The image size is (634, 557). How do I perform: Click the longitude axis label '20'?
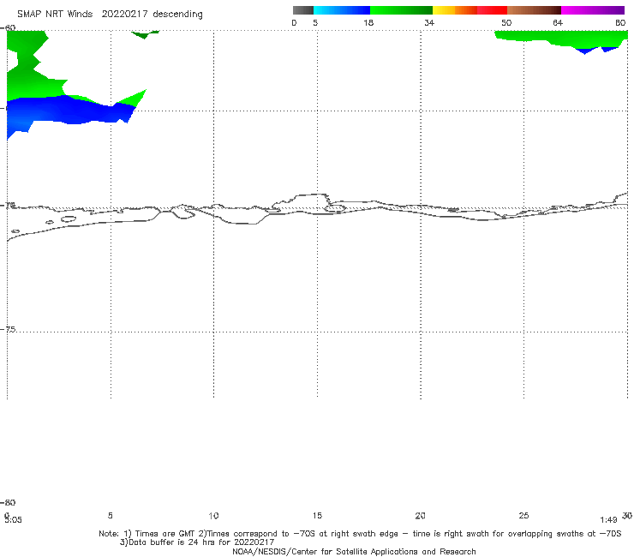pos(420,515)
